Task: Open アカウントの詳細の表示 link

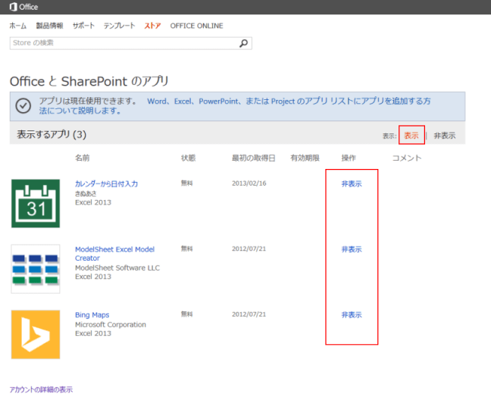Action: 41,389
